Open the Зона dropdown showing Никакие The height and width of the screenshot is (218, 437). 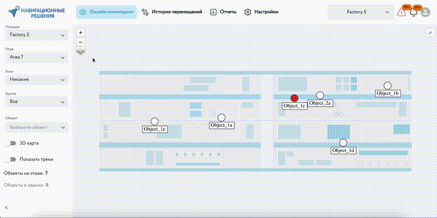(x=37, y=79)
